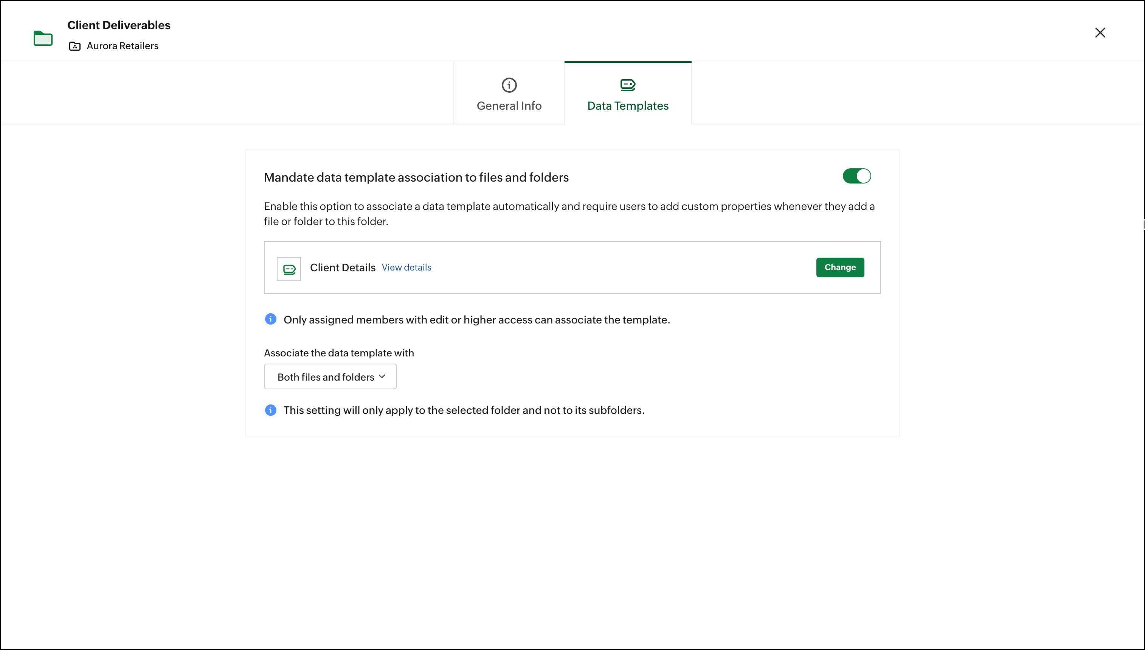Click the Client Details template name
This screenshot has width=1145, height=650.
click(343, 267)
